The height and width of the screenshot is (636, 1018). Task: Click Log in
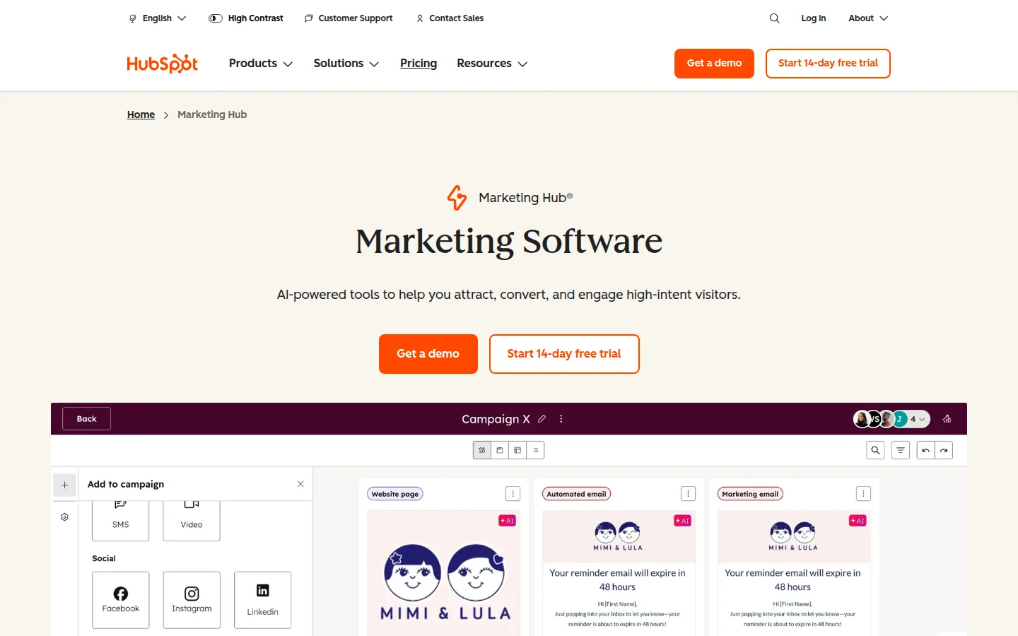813,18
